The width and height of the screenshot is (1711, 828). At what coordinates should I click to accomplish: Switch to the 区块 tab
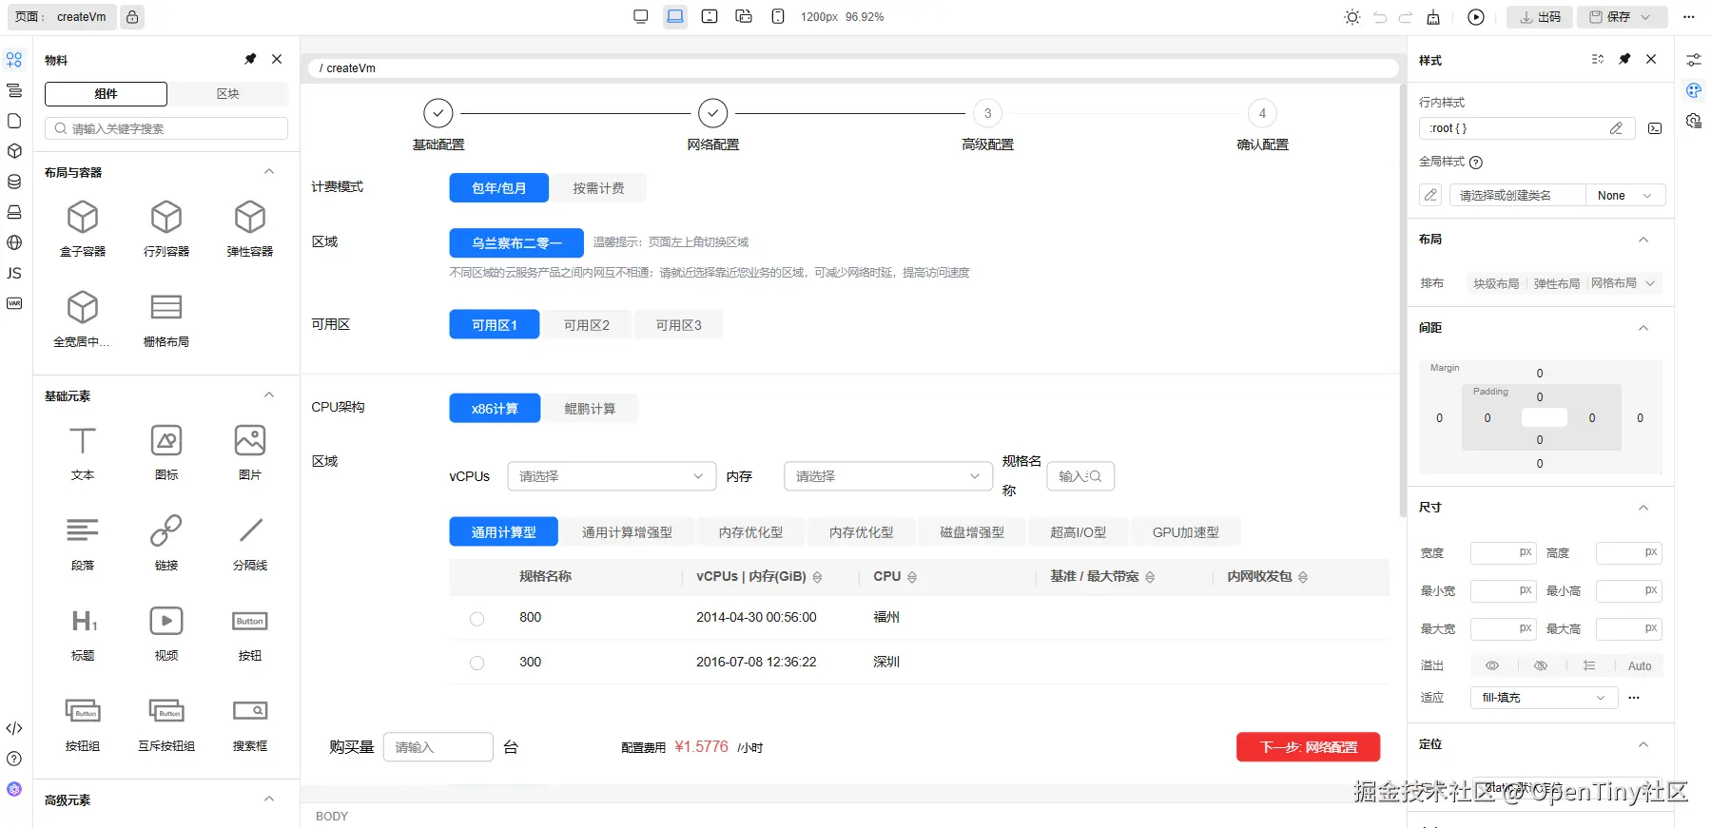[x=227, y=94]
